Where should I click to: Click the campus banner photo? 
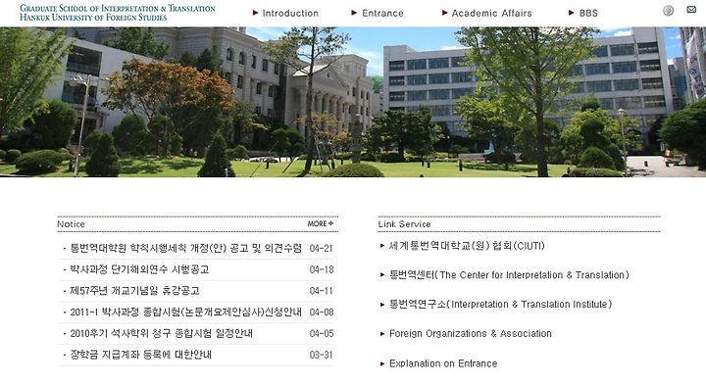coord(353,102)
